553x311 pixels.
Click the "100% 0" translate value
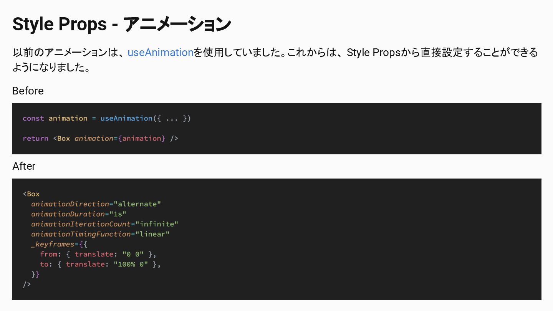[x=131, y=264]
